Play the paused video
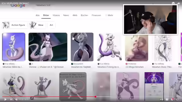 [x=5, y=99]
